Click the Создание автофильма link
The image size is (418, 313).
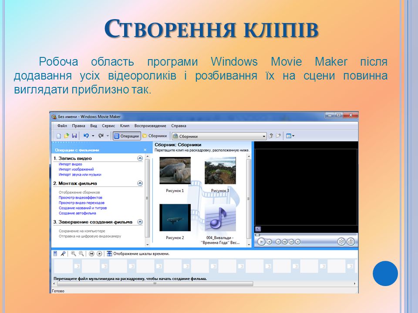point(78,213)
